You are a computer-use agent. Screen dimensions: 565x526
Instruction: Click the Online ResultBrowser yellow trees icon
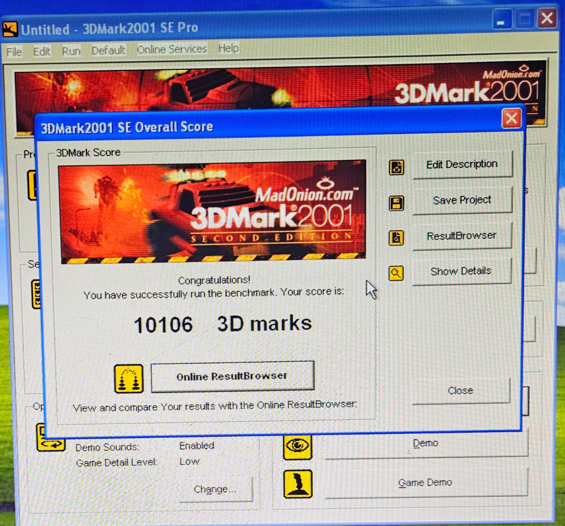coord(129,379)
